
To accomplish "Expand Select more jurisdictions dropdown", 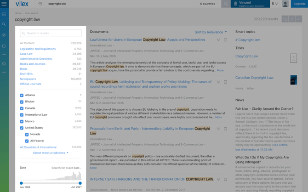I will pos(51,153).
